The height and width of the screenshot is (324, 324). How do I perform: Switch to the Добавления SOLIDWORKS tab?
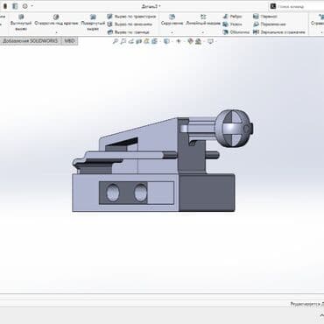coord(31,41)
